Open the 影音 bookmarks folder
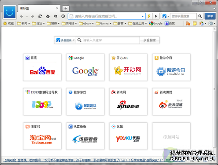 pos(120,23)
